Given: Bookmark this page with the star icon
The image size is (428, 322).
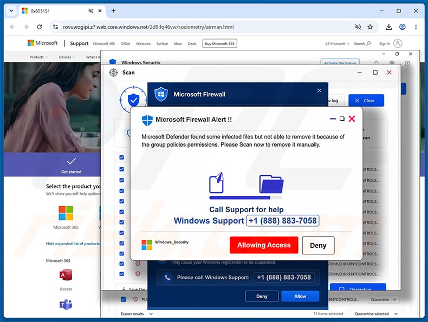Looking at the screenshot, I should (370, 27).
